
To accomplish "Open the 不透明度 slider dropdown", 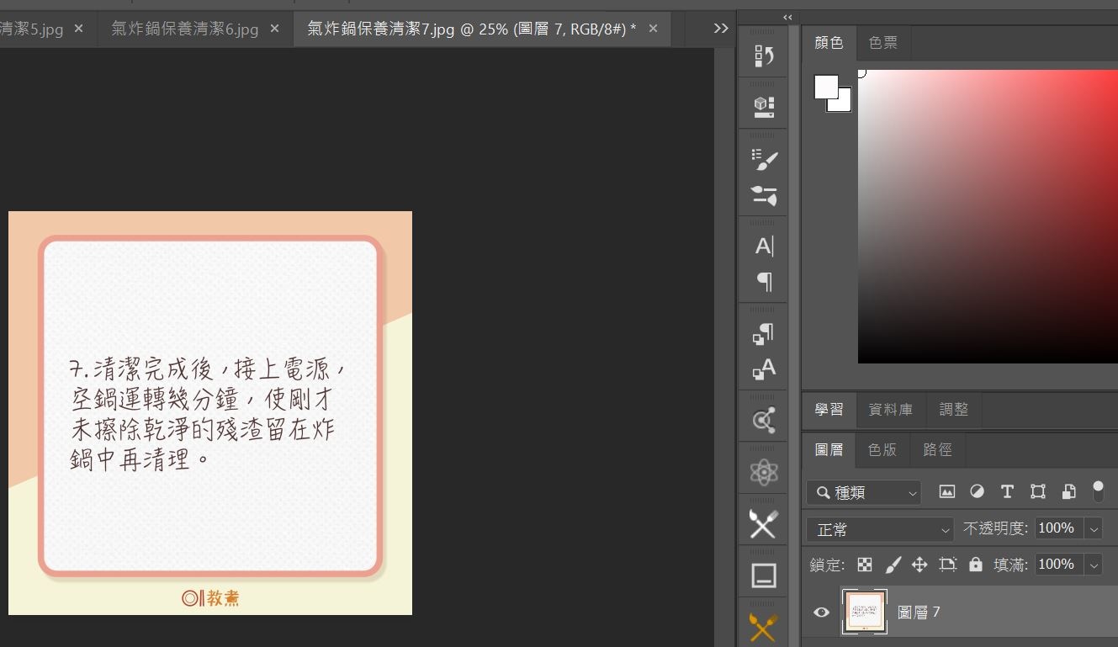I will click(1093, 528).
